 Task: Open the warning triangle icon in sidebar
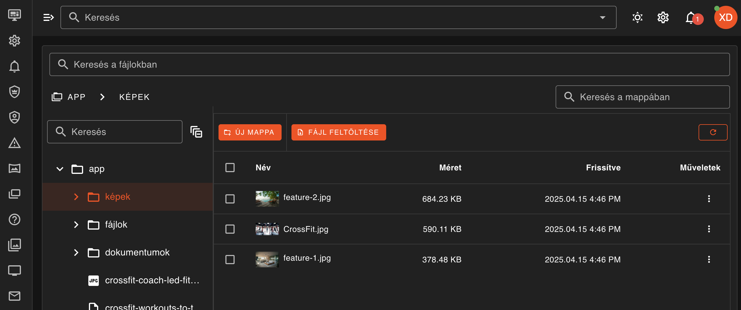click(x=15, y=143)
